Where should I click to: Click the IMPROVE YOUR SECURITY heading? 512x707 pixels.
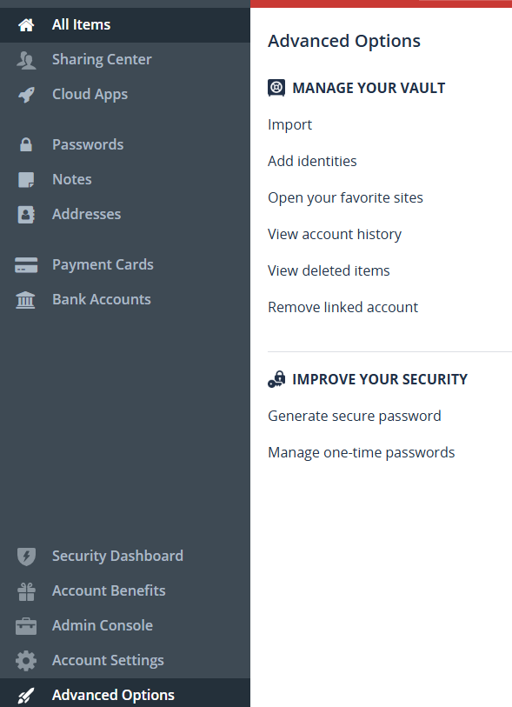380,379
